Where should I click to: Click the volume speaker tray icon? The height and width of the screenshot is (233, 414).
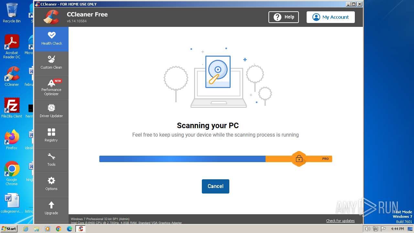(x=367, y=229)
